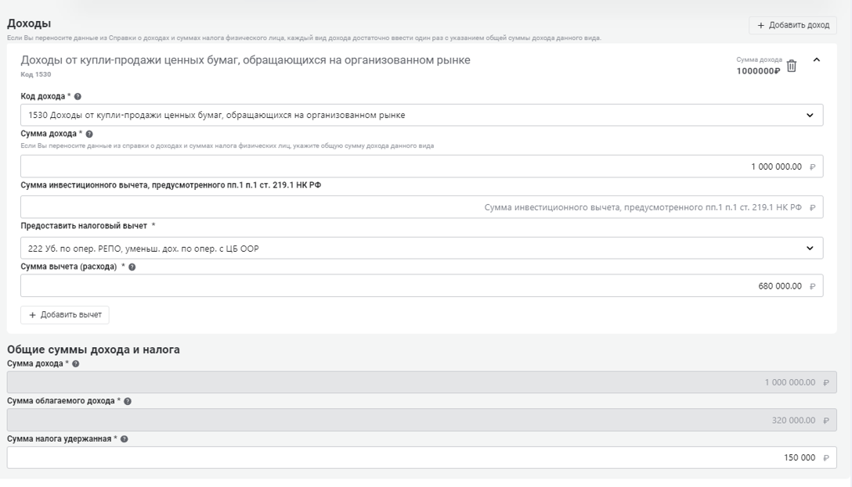The image size is (852, 487).
Task: Show help for Сумма облагаемого дохода
Action: (x=128, y=401)
